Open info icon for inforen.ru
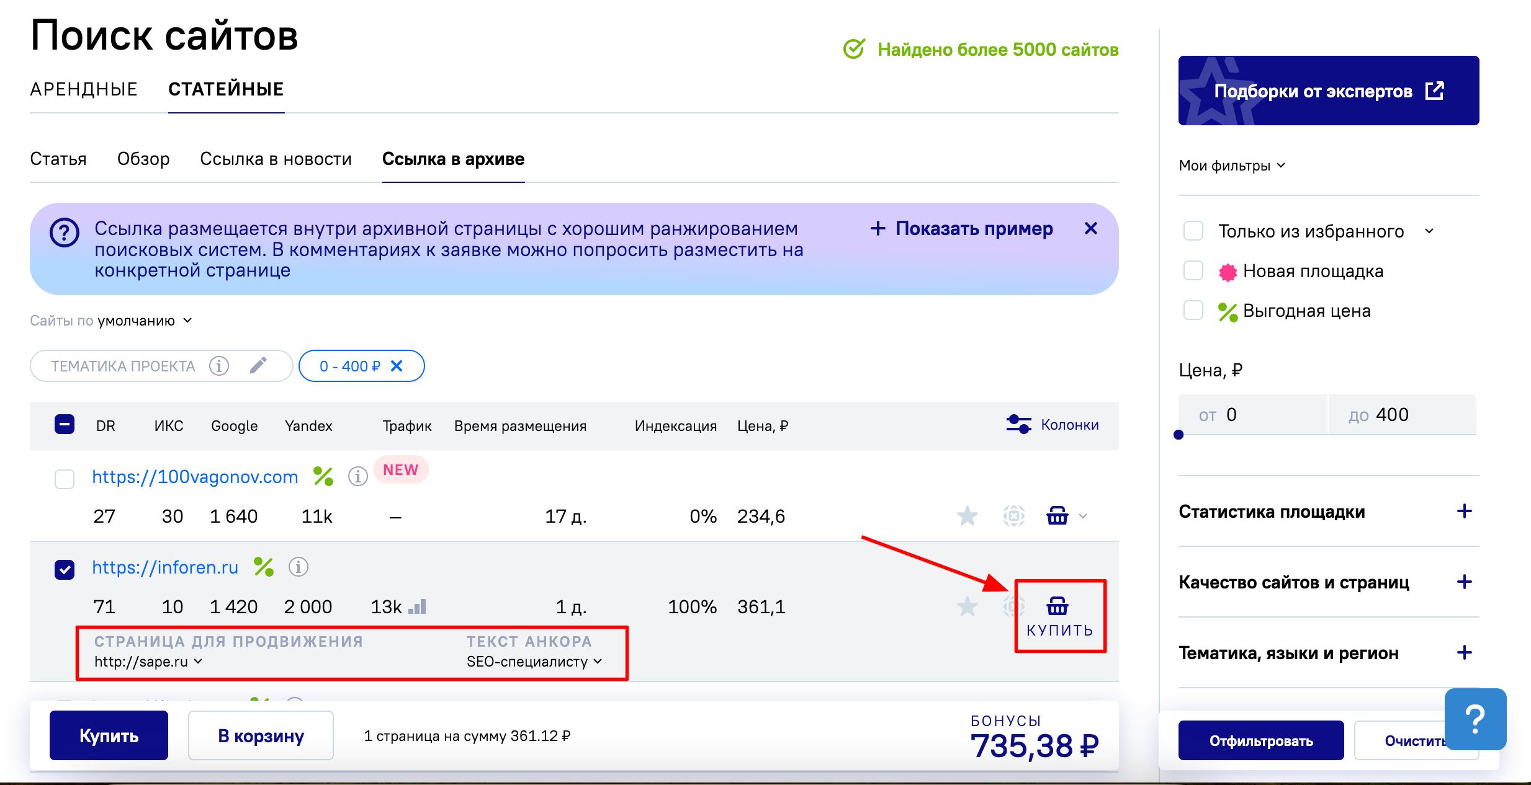Viewport: 1531px width, 785px height. (299, 567)
